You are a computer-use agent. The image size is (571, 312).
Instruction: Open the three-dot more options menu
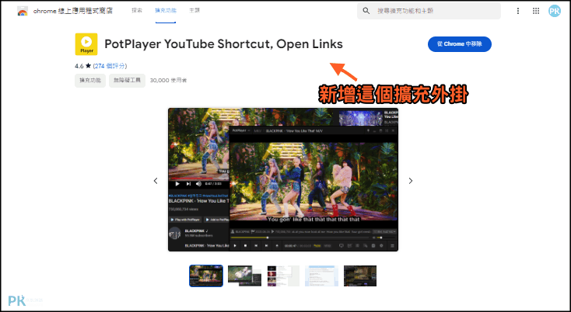click(x=518, y=11)
